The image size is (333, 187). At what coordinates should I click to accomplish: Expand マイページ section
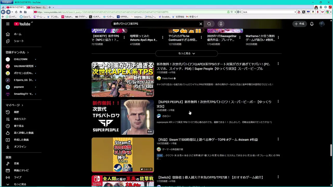point(15,105)
